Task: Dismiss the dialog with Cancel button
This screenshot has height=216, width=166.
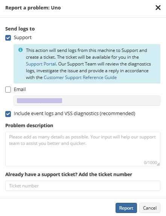Action: [x=150, y=208]
